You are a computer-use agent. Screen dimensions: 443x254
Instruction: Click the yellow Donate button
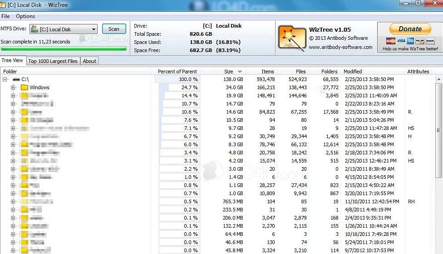pyautogui.click(x=410, y=29)
